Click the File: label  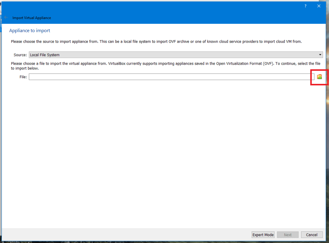tap(23, 77)
